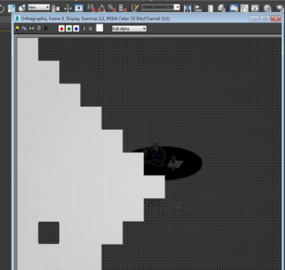Open Schematic View
Screen dimensions: 285x270
tap(255, 8)
